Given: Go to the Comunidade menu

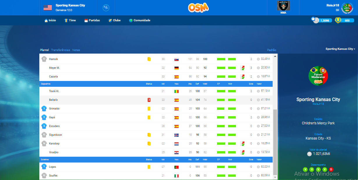Looking at the screenshot, I should (x=140, y=20).
